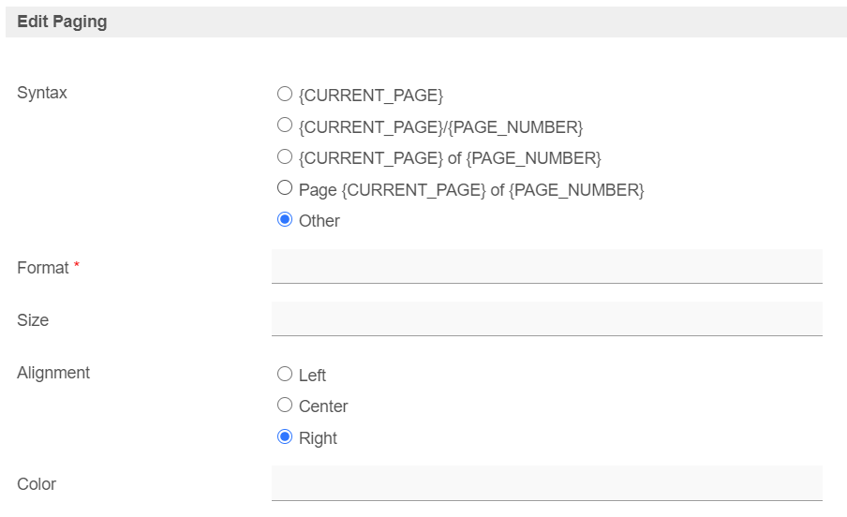
Task: Select the 'Page {CURRENT_PAGE} of {PAGE_NUMBER}' radio circle
Action: (285, 188)
